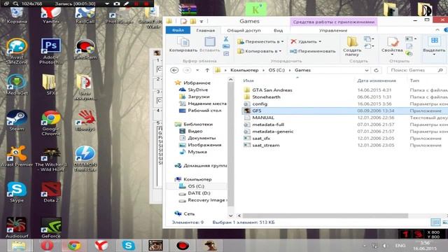Click the horizontal scrollbar in file list
Viewport: 448px width, 252px height.
click(x=325, y=216)
